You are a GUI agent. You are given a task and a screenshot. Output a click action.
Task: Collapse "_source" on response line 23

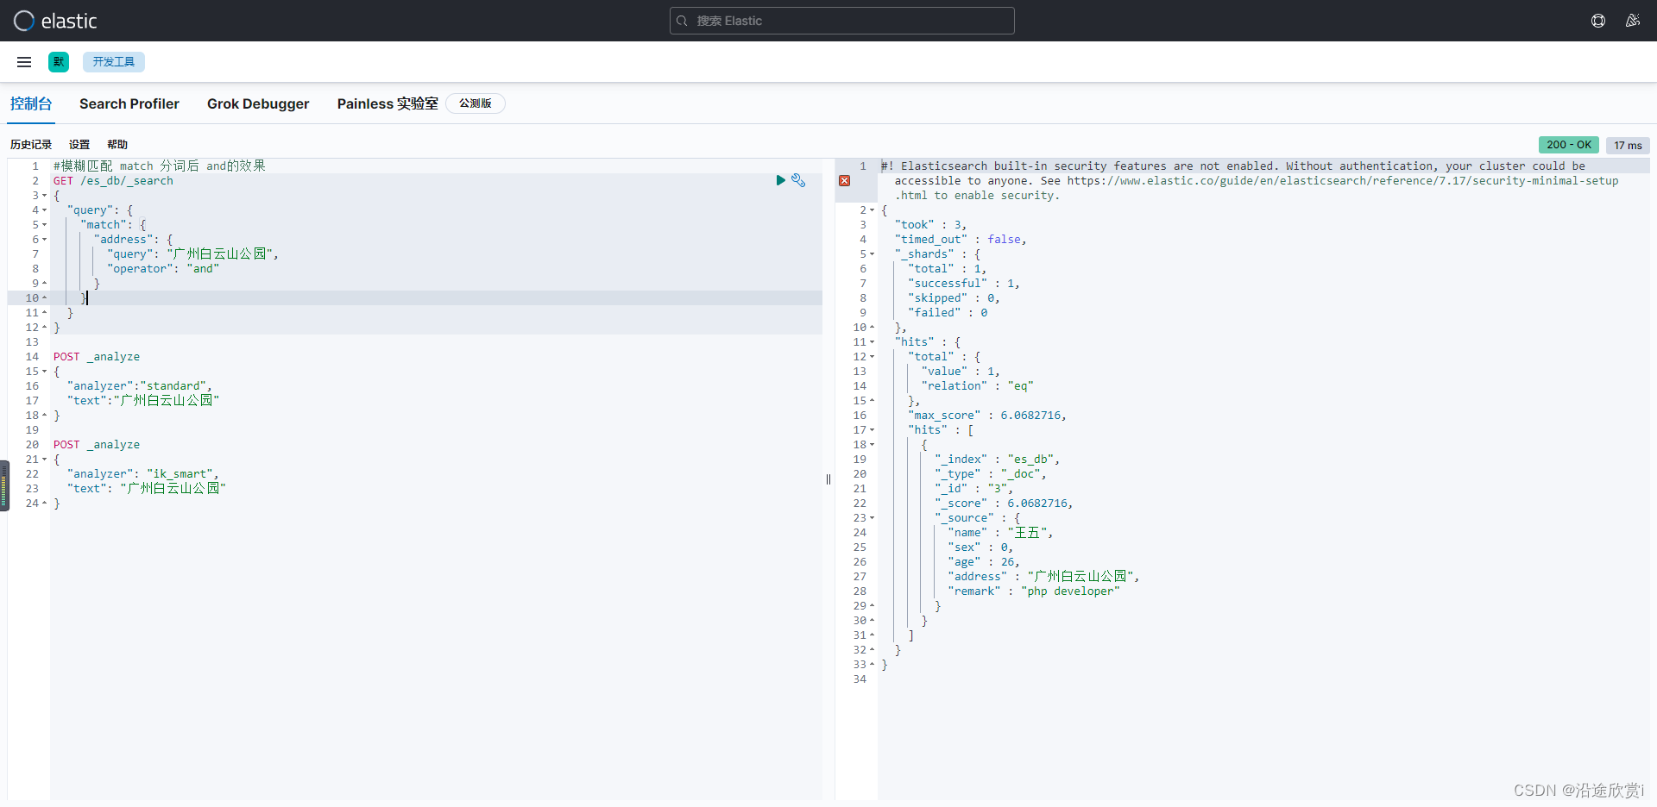click(x=872, y=518)
